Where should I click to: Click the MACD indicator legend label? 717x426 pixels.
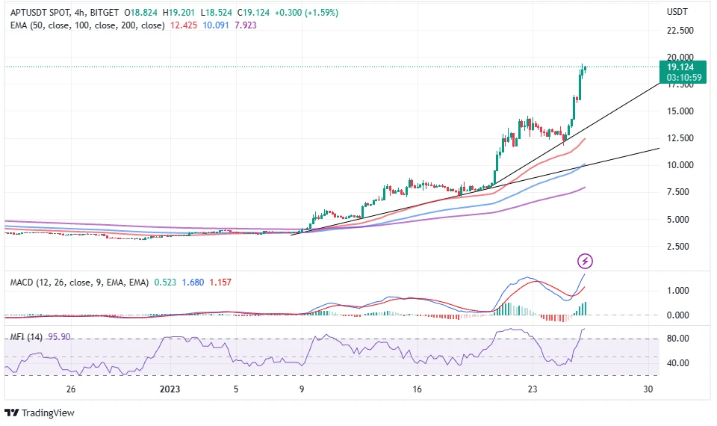(x=80, y=283)
